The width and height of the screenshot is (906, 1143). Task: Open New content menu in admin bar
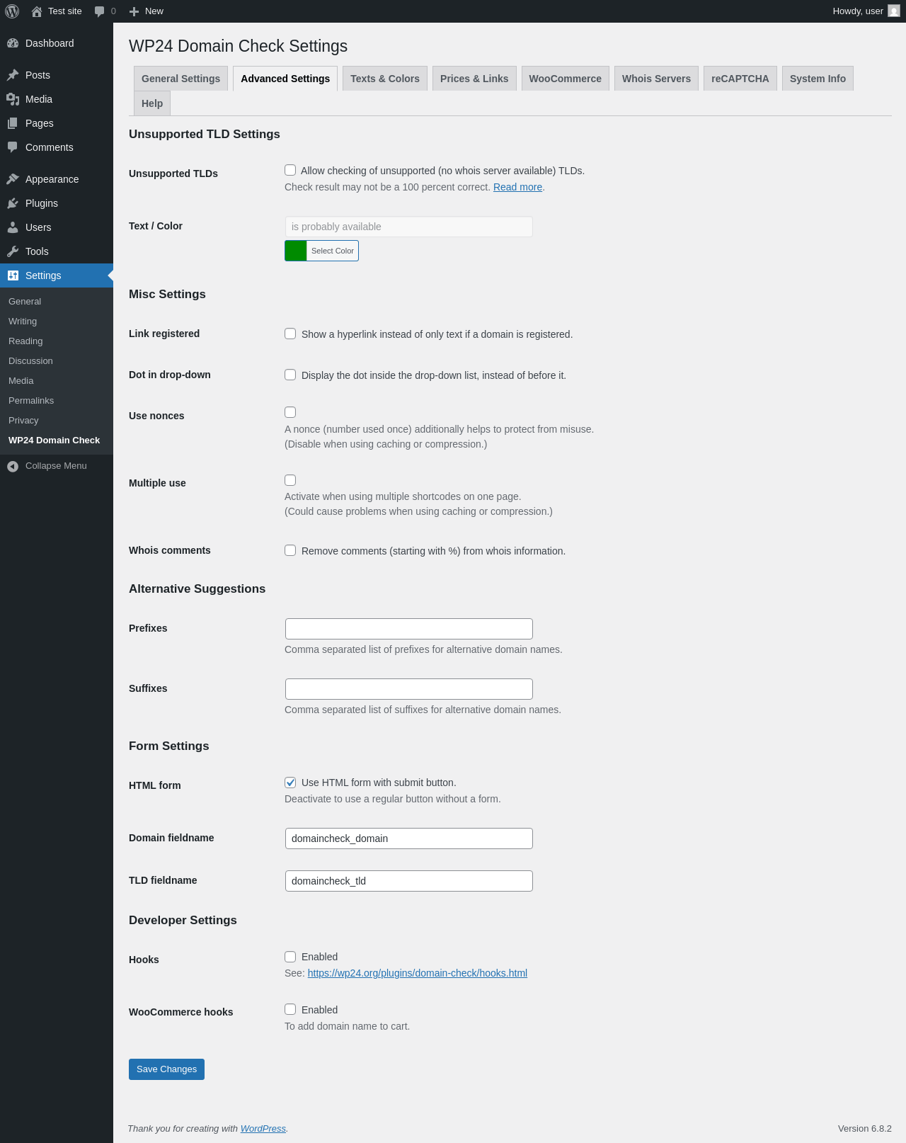coord(147,11)
